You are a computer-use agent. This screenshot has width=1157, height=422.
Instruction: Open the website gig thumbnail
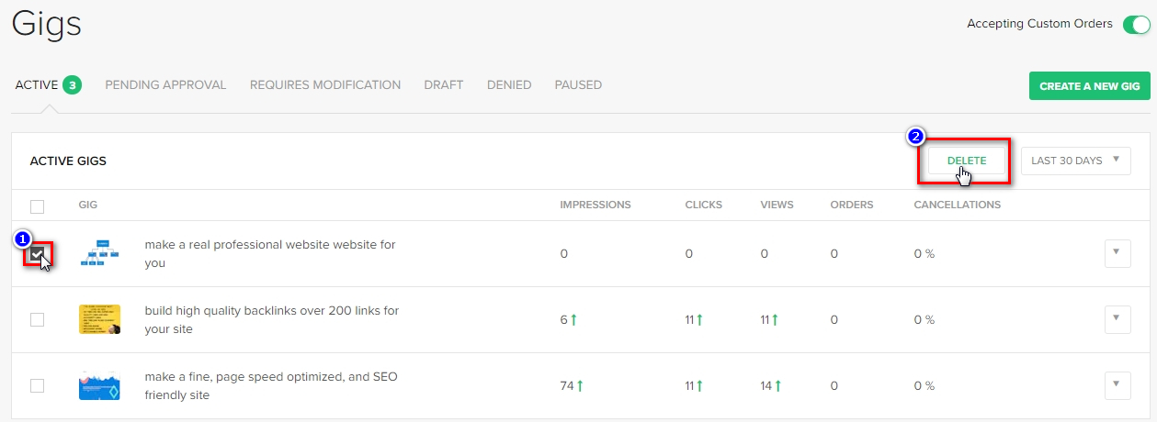[99, 253]
